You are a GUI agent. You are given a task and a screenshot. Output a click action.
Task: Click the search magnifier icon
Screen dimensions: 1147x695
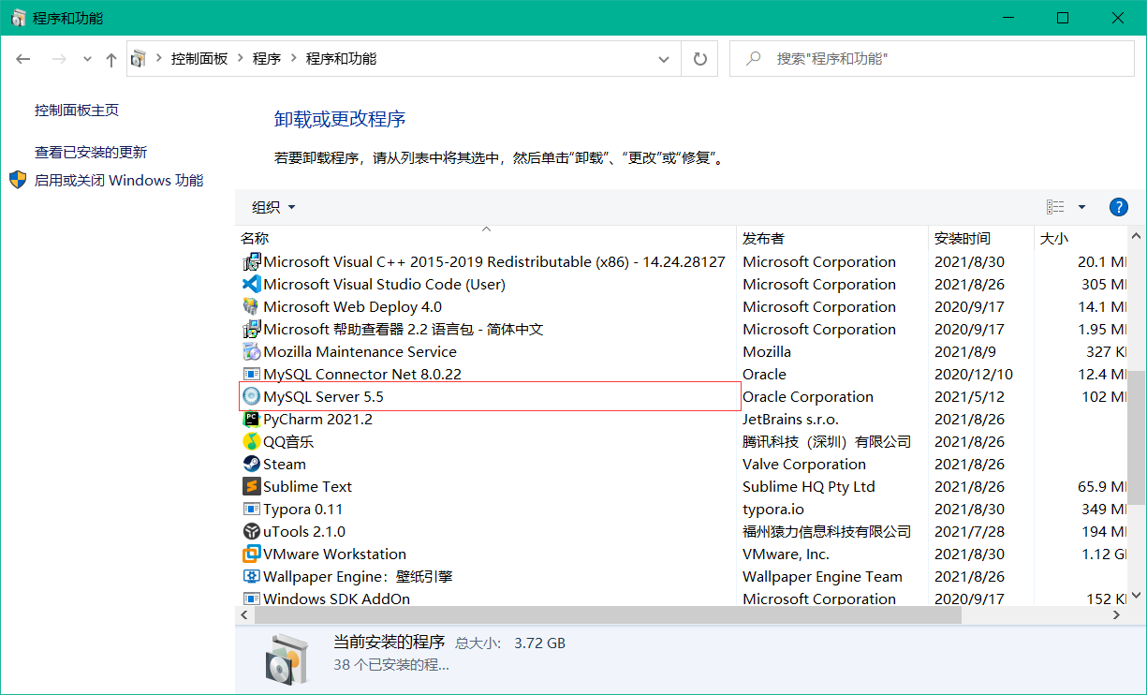coord(753,59)
